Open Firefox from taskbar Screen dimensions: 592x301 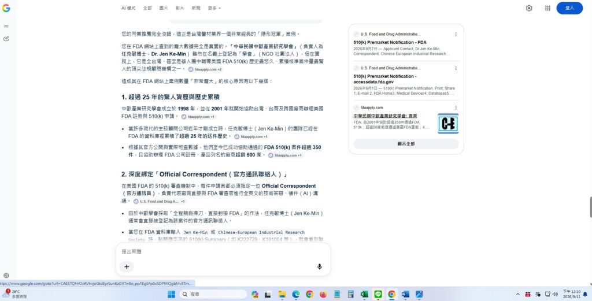pos(323,294)
